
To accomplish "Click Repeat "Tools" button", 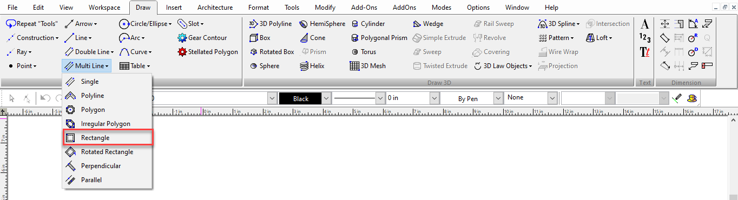I will (32, 24).
